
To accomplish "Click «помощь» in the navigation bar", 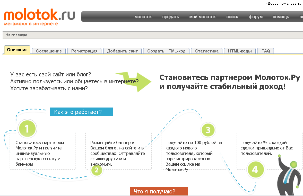I will click(281, 17).
